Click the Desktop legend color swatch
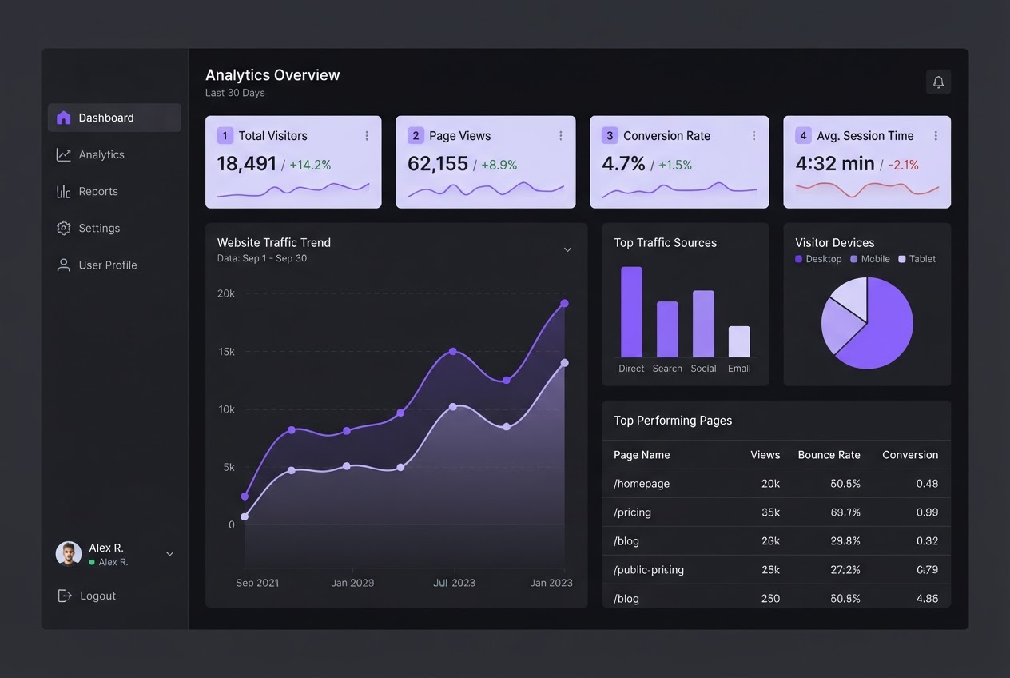The width and height of the screenshot is (1010, 678). (x=798, y=259)
